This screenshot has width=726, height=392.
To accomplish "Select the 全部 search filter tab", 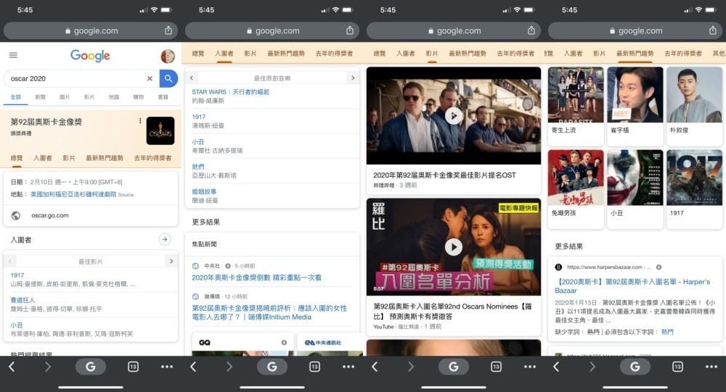I will pyautogui.click(x=16, y=97).
